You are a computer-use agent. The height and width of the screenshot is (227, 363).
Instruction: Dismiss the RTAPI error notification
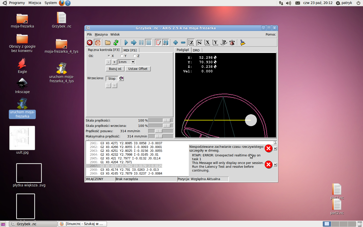[x=275, y=165]
